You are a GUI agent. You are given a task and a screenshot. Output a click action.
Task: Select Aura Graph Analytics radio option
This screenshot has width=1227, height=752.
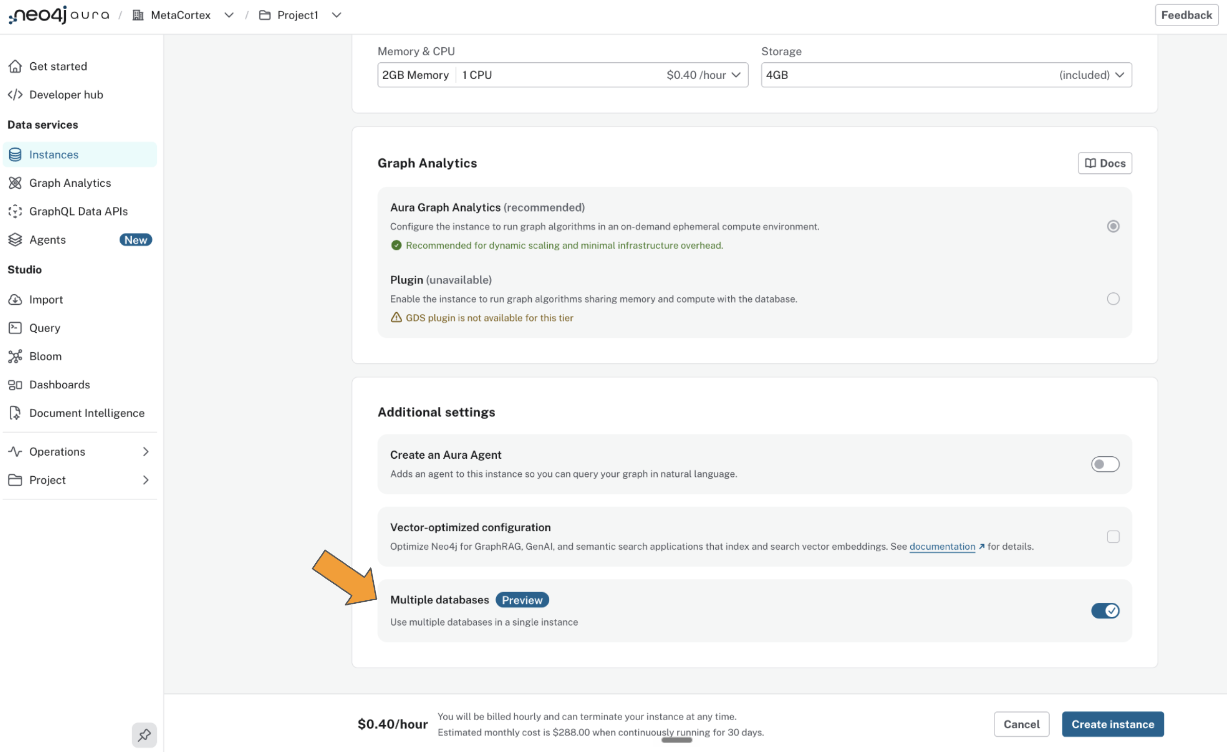(x=1113, y=226)
